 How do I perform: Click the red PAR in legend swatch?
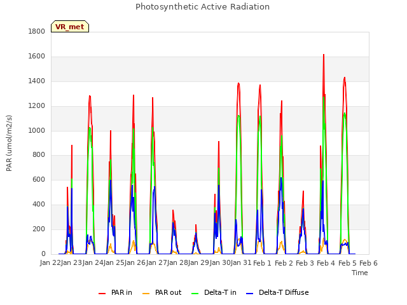[102, 294]
